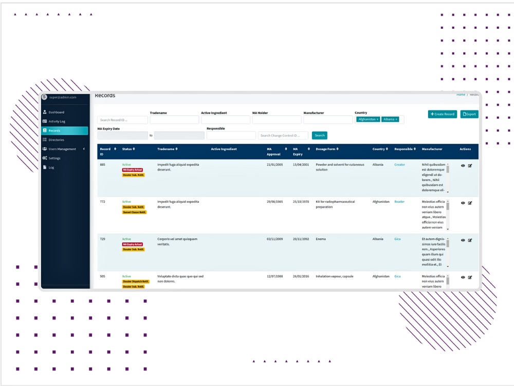
Task: Click the Activity Log card icon
Action: coord(45,121)
